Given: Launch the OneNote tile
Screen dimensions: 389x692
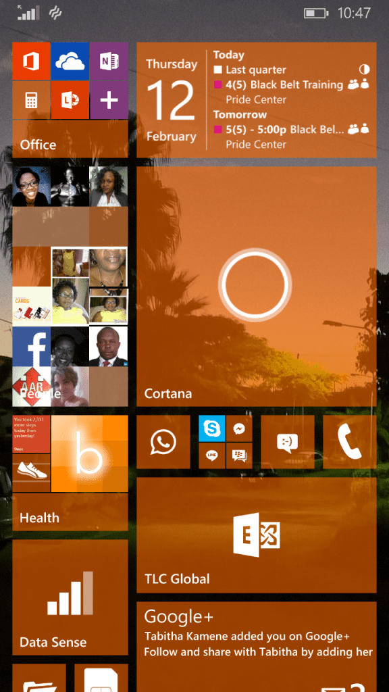Looking at the screenshot, I should coord(109,61).
